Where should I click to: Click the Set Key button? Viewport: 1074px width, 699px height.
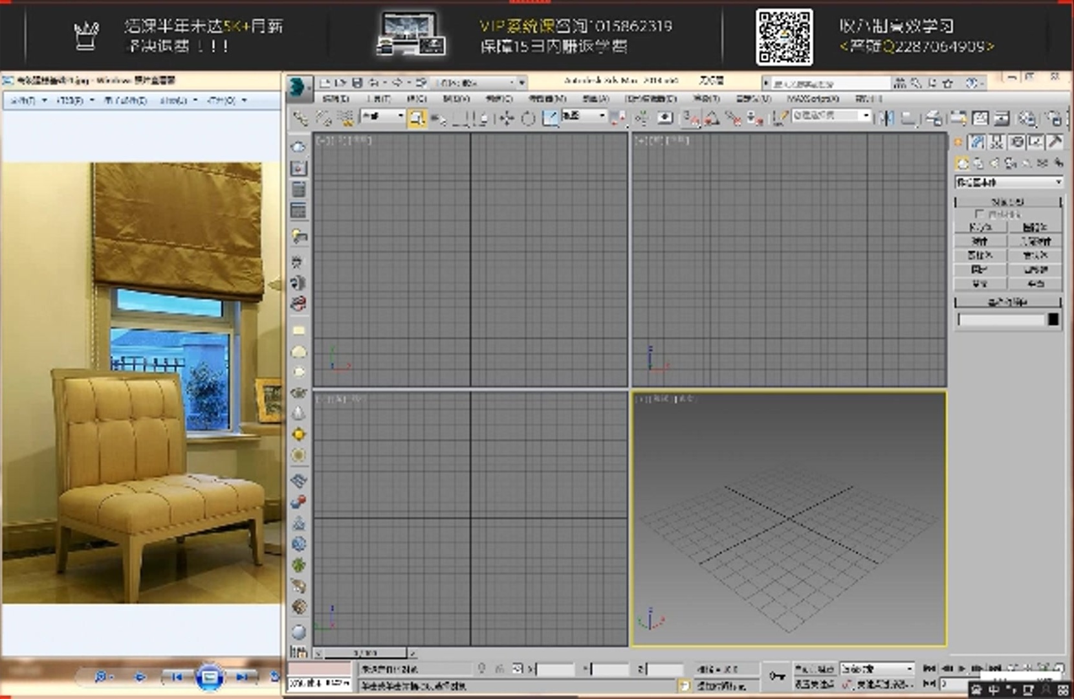(x=814, y=683)
